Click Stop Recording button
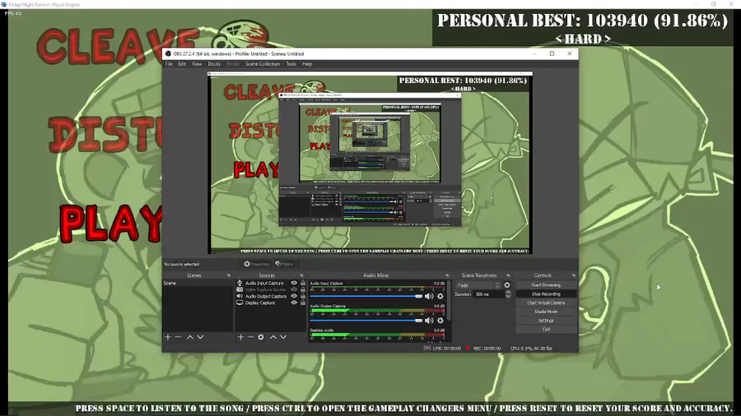741x416 pixels. click(546, 294)
